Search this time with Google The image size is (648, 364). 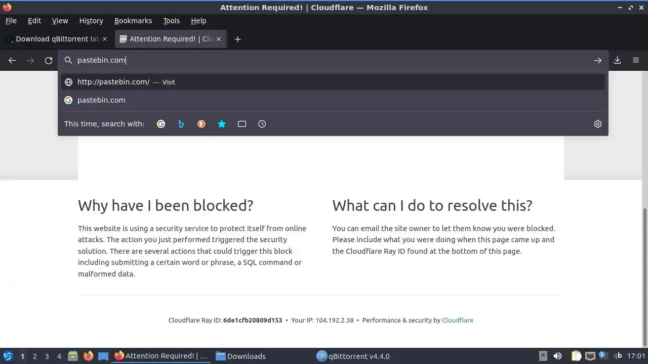coord(161,124)
